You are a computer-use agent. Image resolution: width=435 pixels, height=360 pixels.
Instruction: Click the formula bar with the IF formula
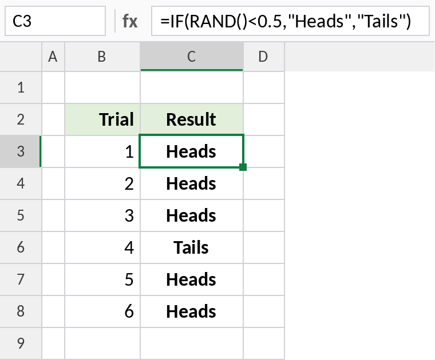[290, 21]
